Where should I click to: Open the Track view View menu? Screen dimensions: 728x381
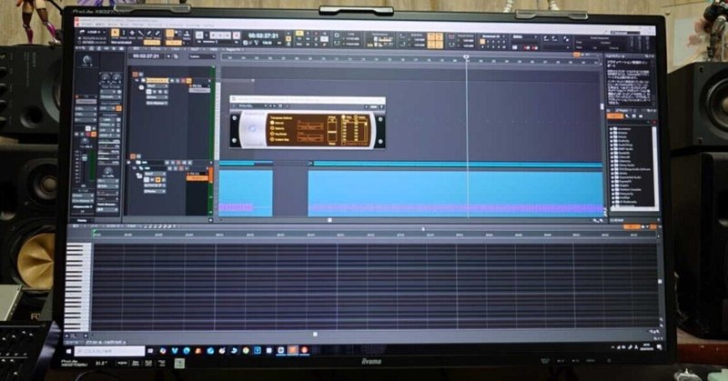click(136, 50)
